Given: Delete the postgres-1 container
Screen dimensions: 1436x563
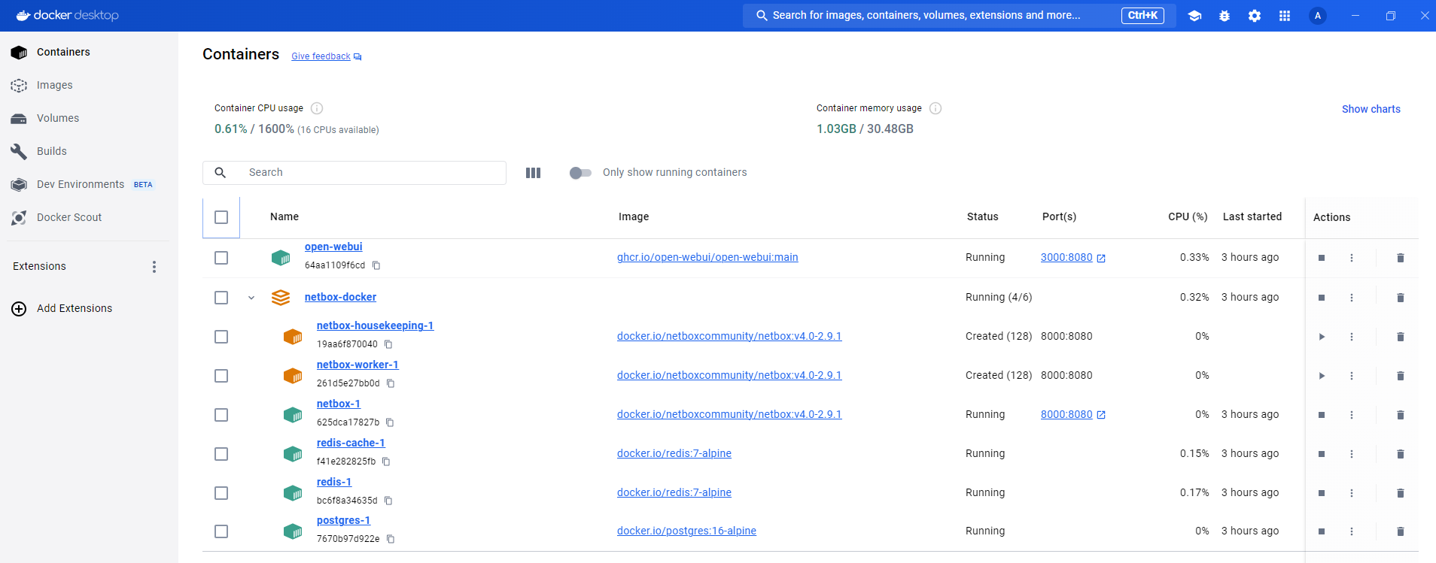Looking at the screenshot, I should point(1401,531).
